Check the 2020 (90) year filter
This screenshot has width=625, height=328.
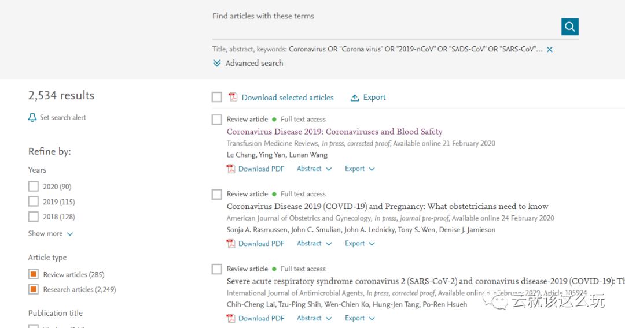34,187
